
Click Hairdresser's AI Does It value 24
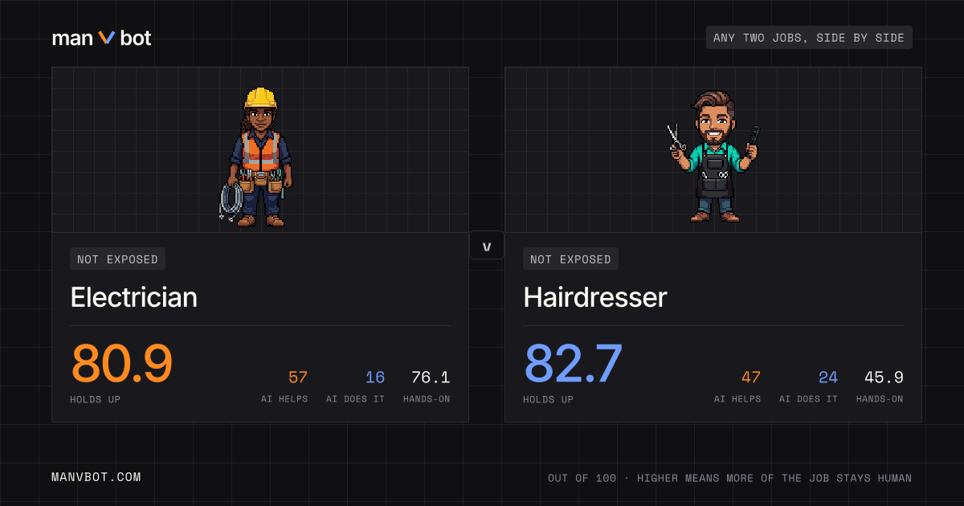(x=828, y=377)
